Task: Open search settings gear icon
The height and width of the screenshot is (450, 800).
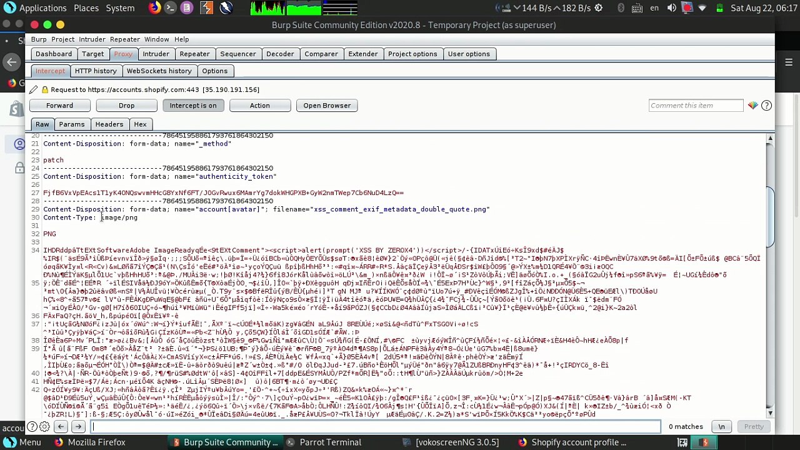Action: click(44, 427)
